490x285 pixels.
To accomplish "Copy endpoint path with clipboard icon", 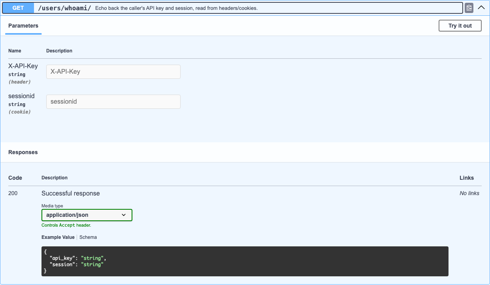I will click(x=469, y=8).
